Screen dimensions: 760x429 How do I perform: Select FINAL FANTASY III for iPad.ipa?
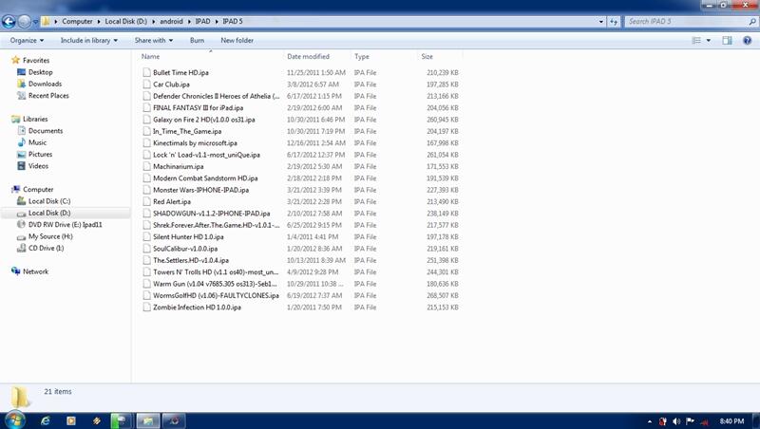tap(198, 108)
